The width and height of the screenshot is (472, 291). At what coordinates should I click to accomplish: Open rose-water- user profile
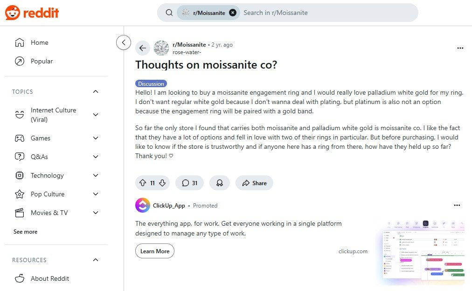pyautogui.click(x=187, y=52)
